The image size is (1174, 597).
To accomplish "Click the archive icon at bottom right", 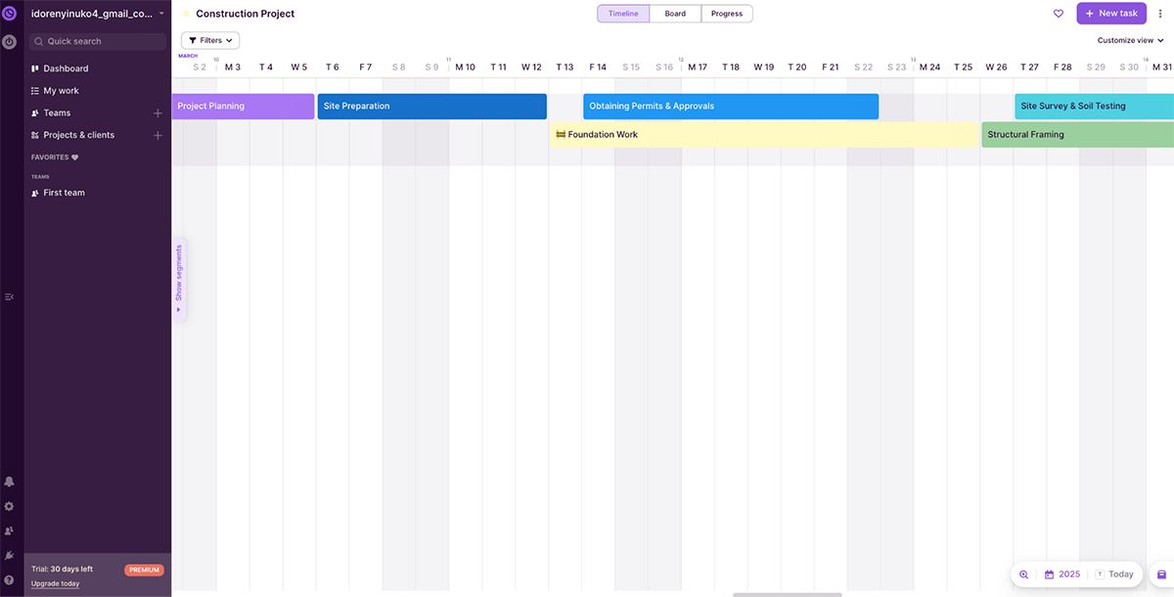I will click(1161, 574).
